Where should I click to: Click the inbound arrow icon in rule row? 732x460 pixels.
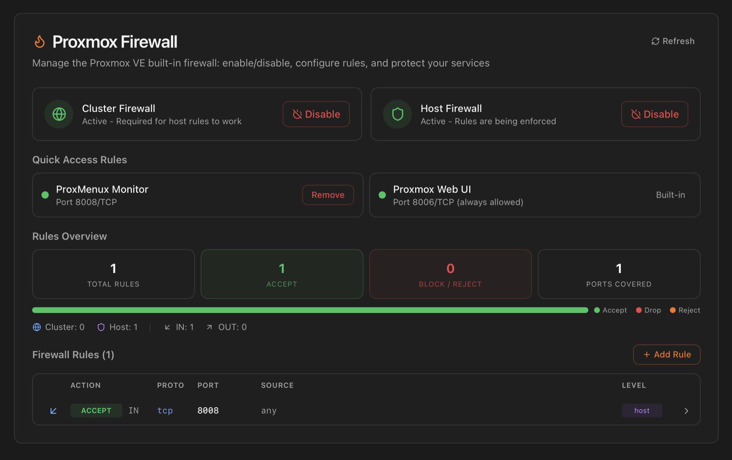(53, 411)
